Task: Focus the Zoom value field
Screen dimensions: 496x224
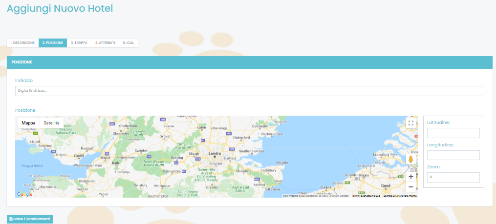Action: [453, 177]
